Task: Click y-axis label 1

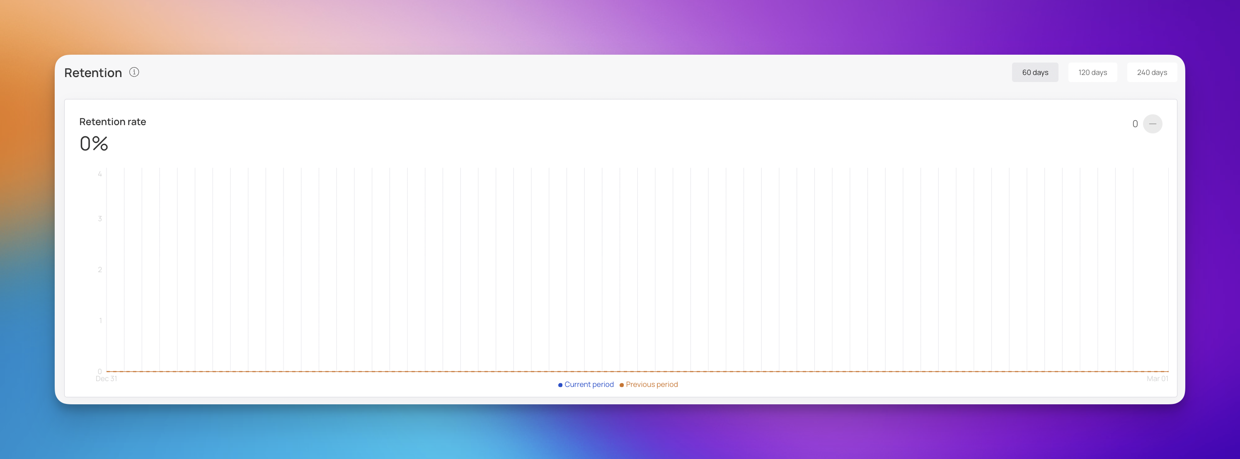Action: 100,321
